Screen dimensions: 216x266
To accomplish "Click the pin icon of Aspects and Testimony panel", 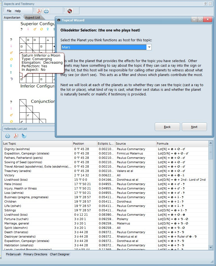I will pos(206,4).
